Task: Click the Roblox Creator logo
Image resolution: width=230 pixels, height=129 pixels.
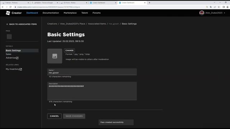Action: point(14,13)
